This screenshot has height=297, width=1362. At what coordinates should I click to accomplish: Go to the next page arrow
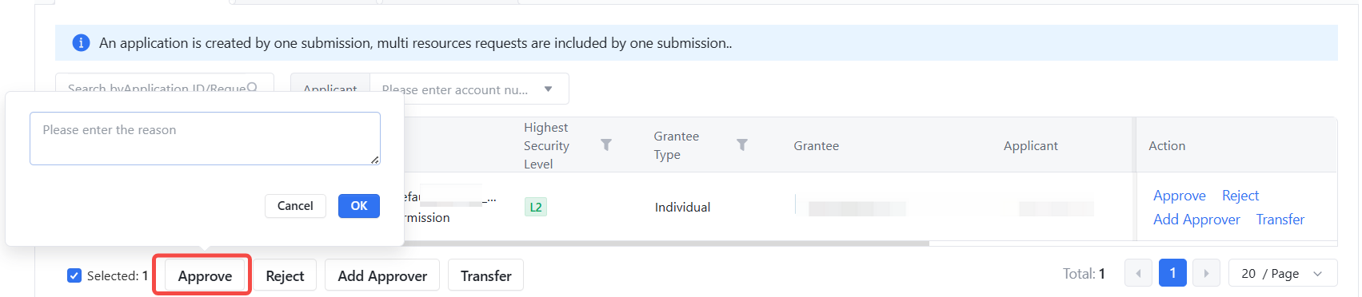point(1206,273)
